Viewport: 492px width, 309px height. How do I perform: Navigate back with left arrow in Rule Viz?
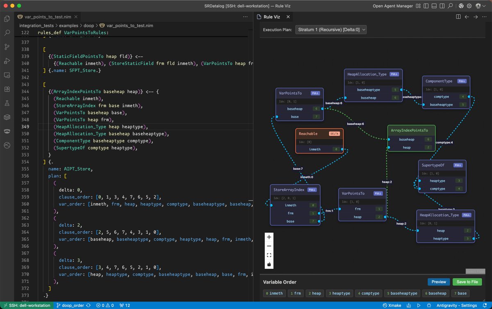coord(467,17)
